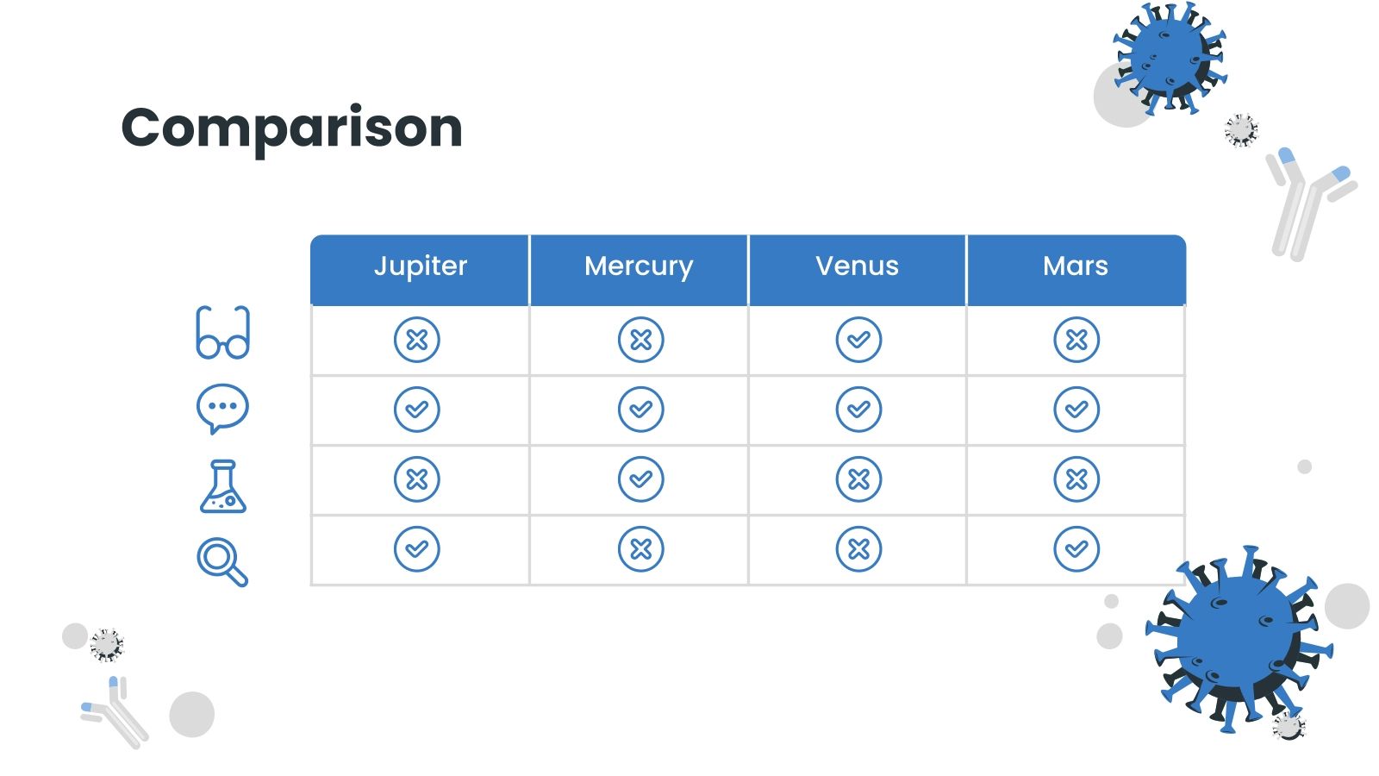
Task: Select the Mars column header
Action: (x=1076, y=266)
